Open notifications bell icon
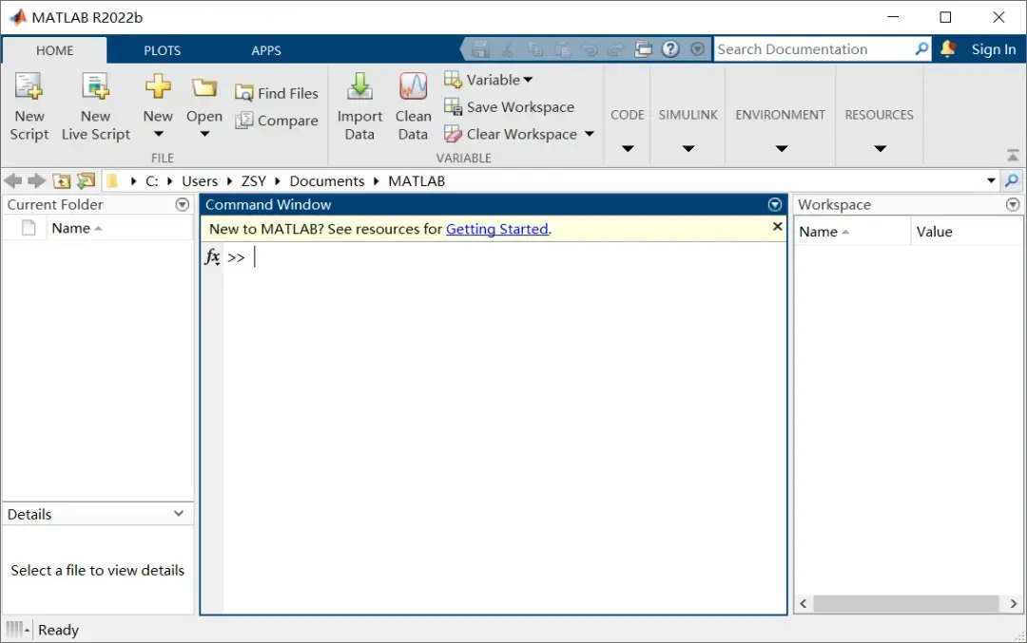Viewport: 1027px width, 643px height. (948, 49)
